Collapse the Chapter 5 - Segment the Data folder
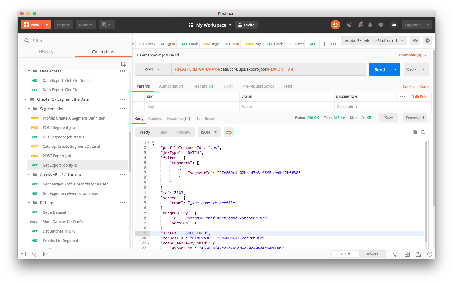Image resolution: width=453 pixels, height=284 pixels. pos(26,99)
